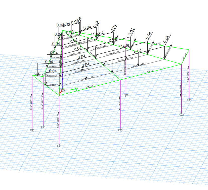The height and width of the screenshot is (190, 208).
Task: Select support under the lowest front corner column
Action: pyautogui.click(x=59, y=145)
